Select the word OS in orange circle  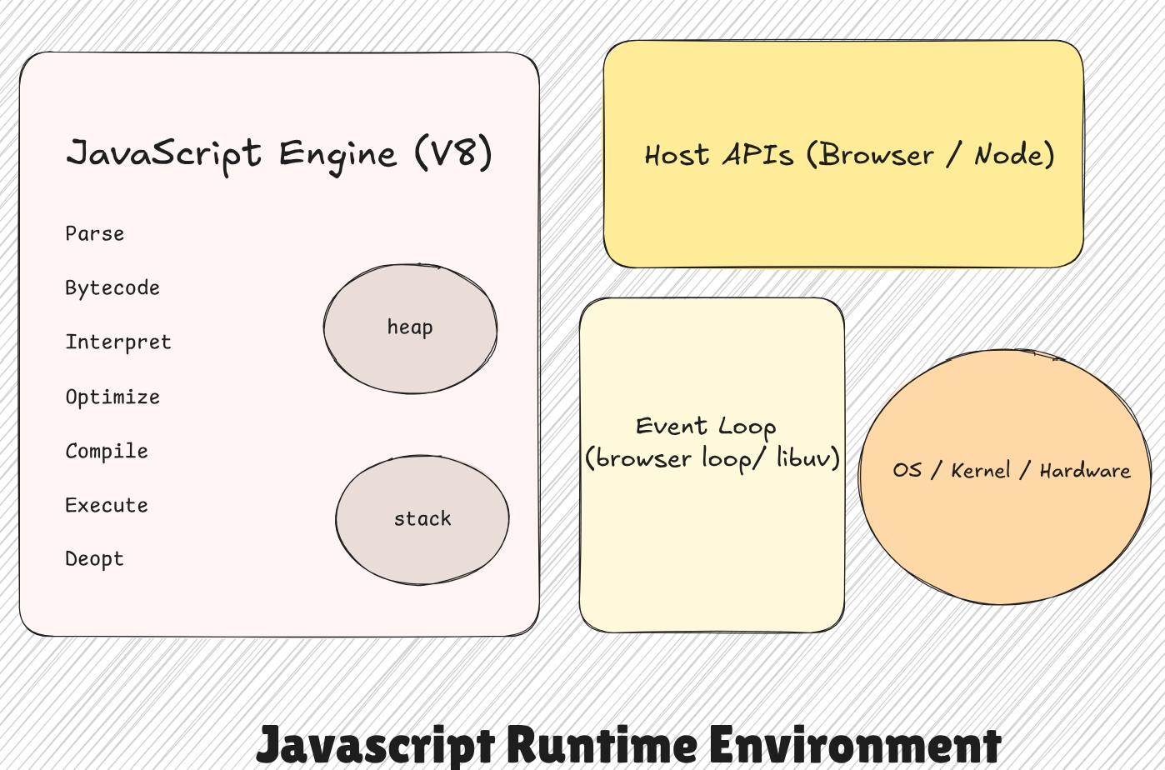pyautogui.click(x=907, y=471)
